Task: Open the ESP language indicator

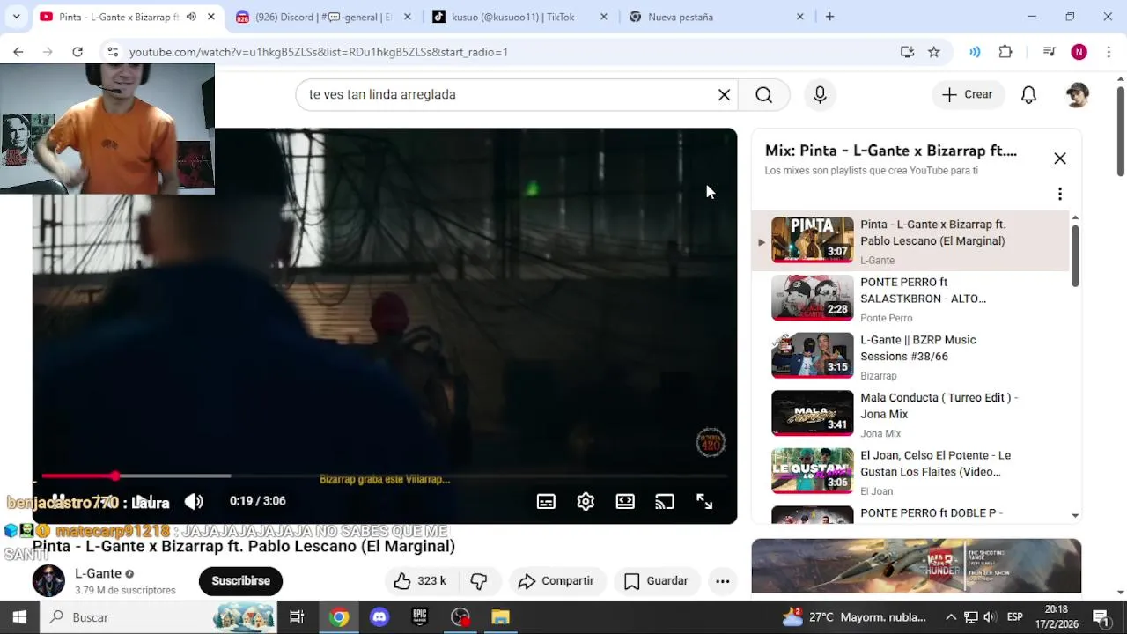Action: [x=1014, y=617]
